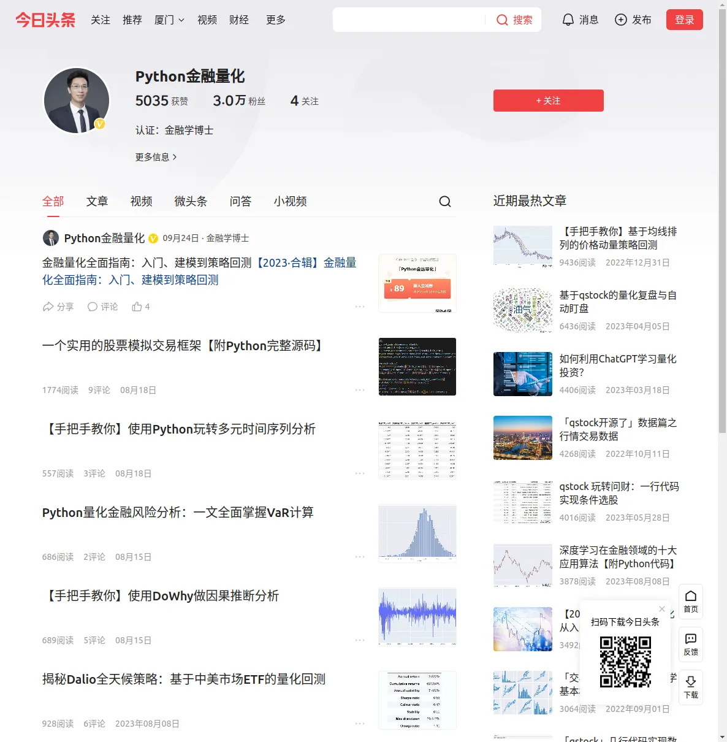
Task: Open the 更多 navigation menu
Action: [276, 20]
